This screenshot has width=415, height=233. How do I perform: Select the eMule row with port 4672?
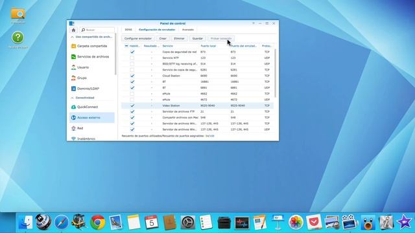click(x=197, y=100)
